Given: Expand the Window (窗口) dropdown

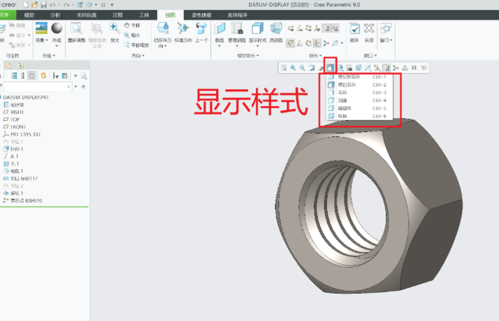Looking at the screenshot, I should tap(386, 32).
